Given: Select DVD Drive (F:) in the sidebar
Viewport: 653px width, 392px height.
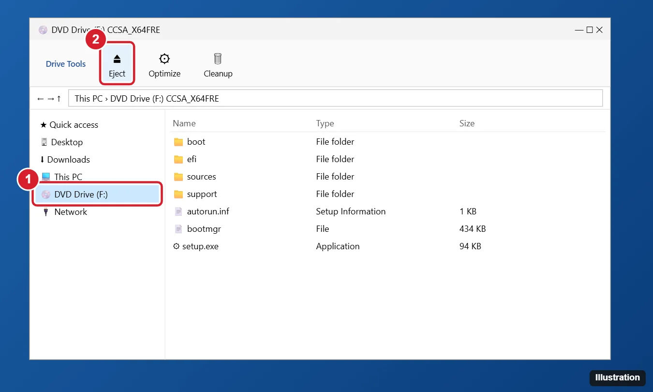Looking at the screenshot, I should click(x=97, y=195).
